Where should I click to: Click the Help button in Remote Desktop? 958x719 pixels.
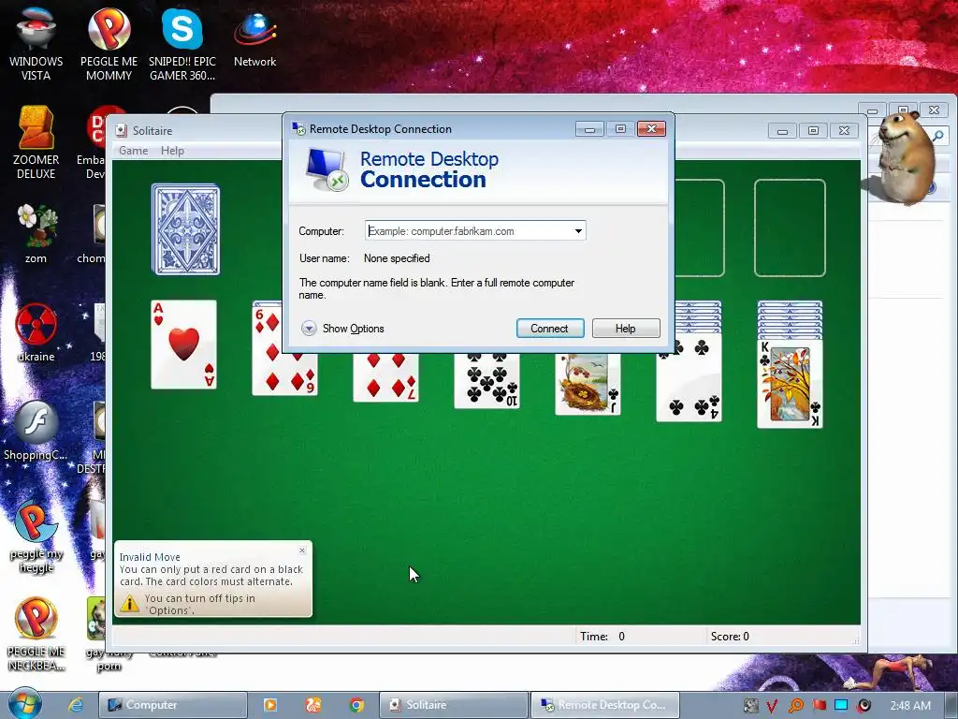626,329
